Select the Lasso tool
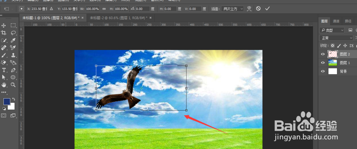This screenshot has width=357, height=149. tap(13, 33)
